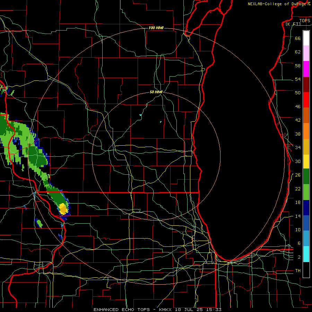Click the yellow 30 legend band
The height and width of the screenshot is (312, 312).
pyautogui.click(x=306, y=162)
